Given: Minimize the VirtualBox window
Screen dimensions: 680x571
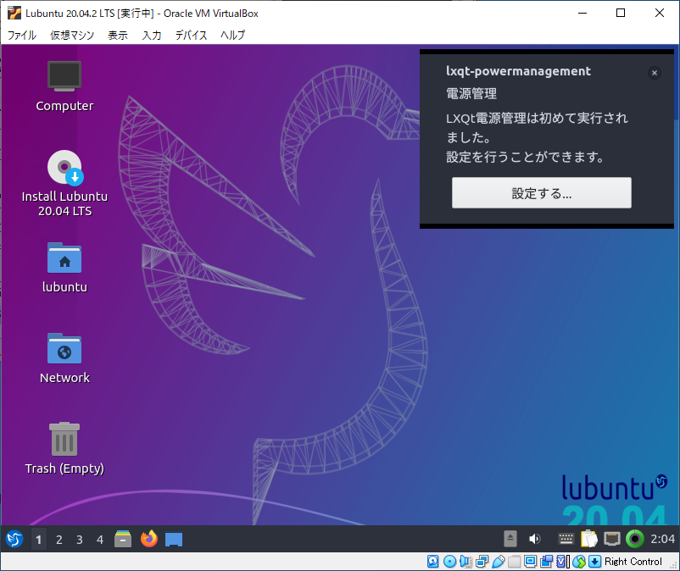Looking at the screenshot, I should pos(582,13).
